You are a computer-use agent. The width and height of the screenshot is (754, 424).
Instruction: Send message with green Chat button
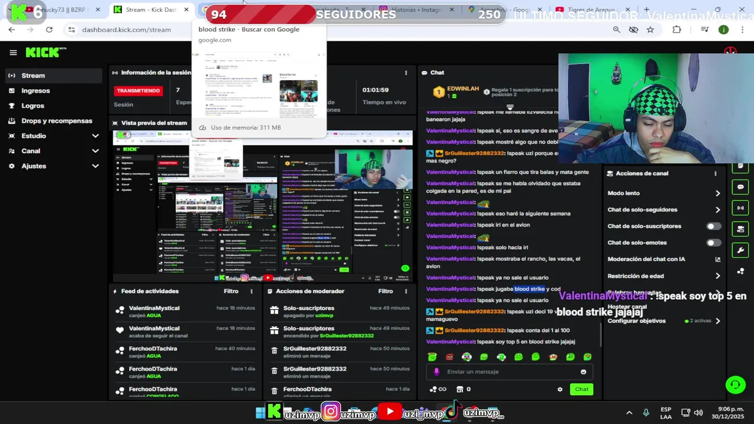(581, 389)
